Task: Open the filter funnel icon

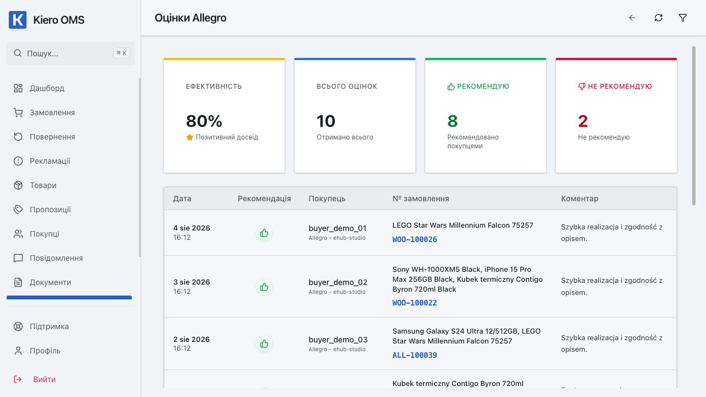Action: tap(683, 18)
